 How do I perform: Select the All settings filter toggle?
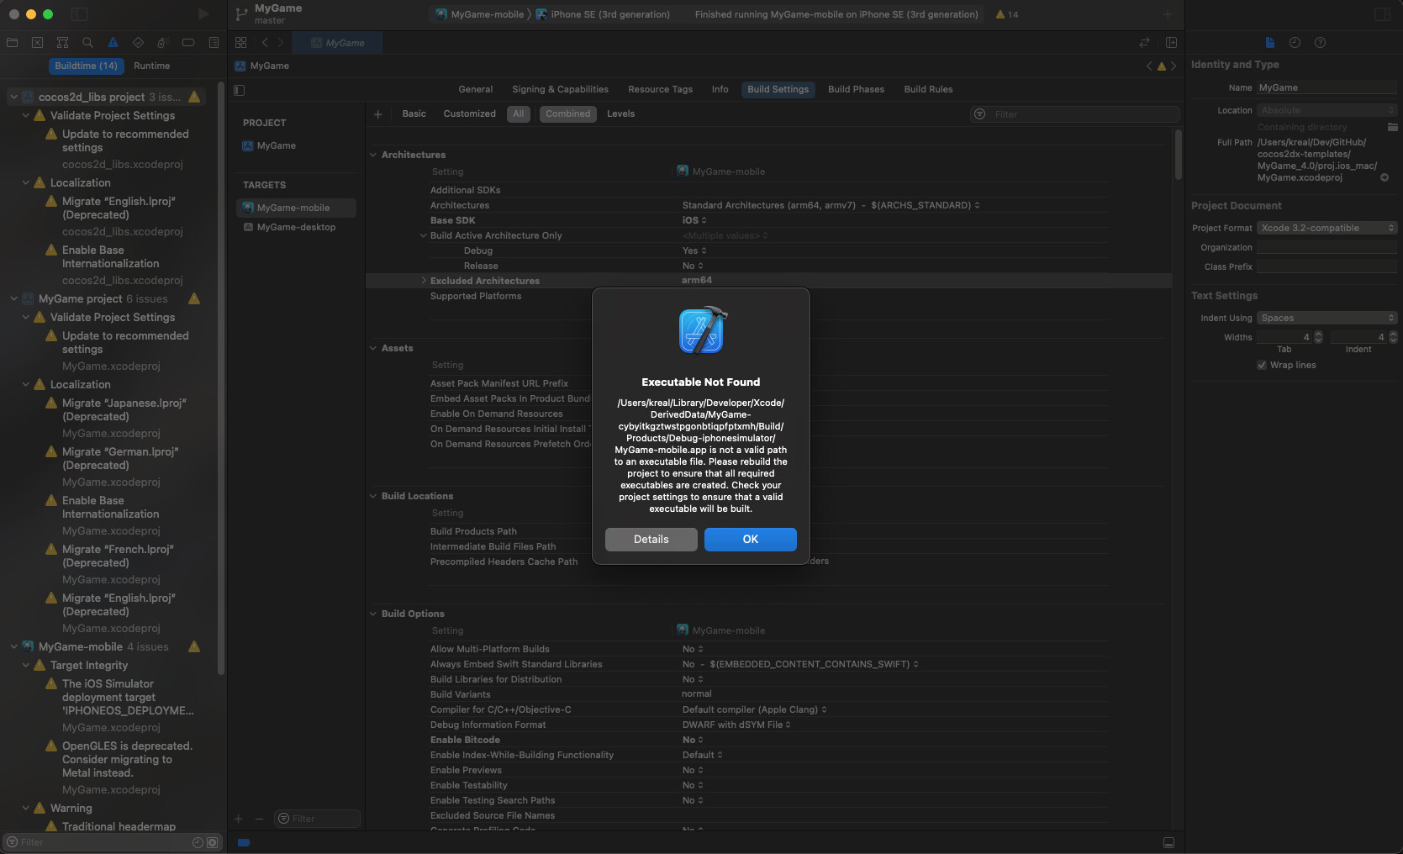pos(519,114)
